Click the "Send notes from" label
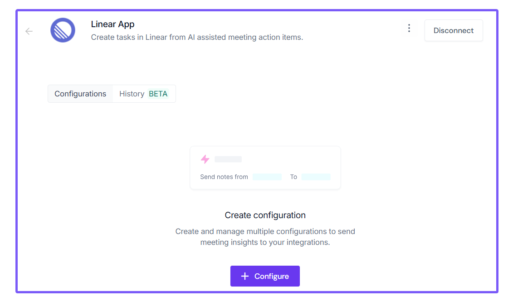The image size is (513, 301). 224,177
